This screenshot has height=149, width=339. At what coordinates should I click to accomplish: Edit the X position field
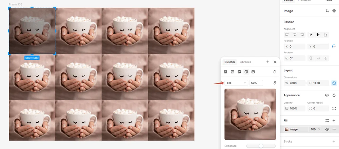pos(295,46)
